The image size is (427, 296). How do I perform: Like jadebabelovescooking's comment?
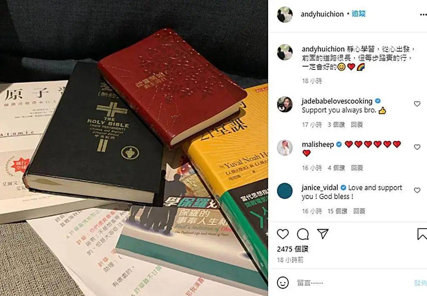click(417, 104)
